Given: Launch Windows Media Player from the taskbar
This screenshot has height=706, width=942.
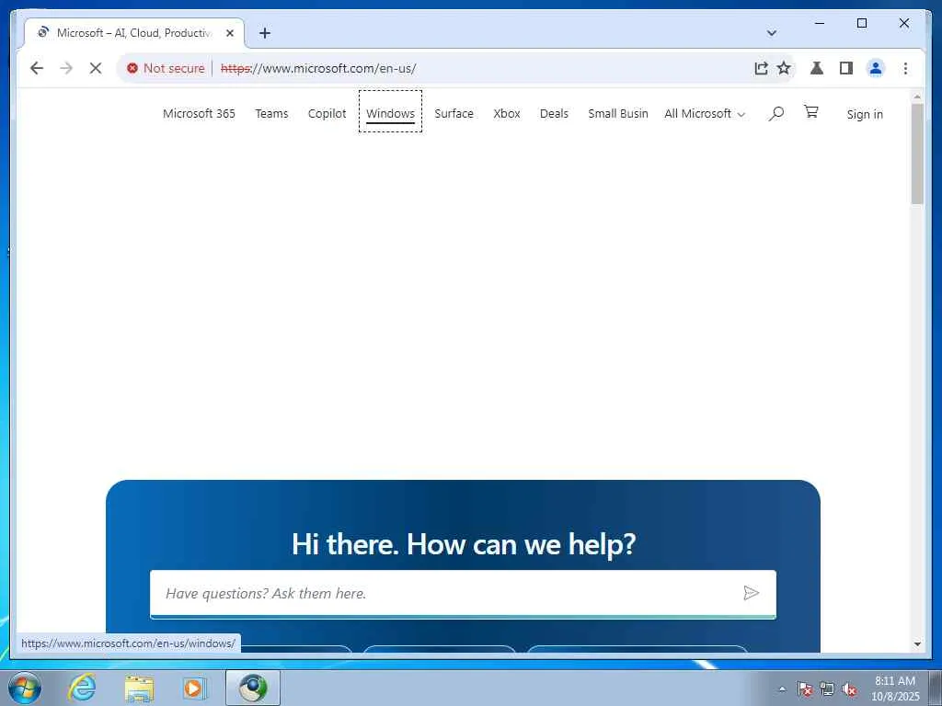Looking at the screenshot, I should tap(194, 689).
